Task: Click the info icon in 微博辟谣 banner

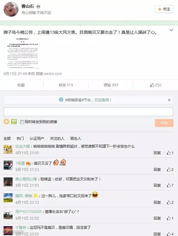Action: click(x=61, y=100)
